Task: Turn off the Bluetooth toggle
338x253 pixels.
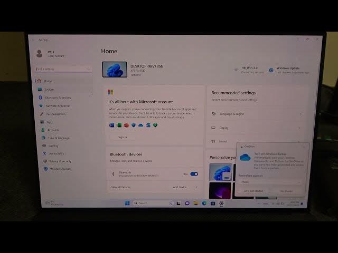Action: (x=194, y=174)
